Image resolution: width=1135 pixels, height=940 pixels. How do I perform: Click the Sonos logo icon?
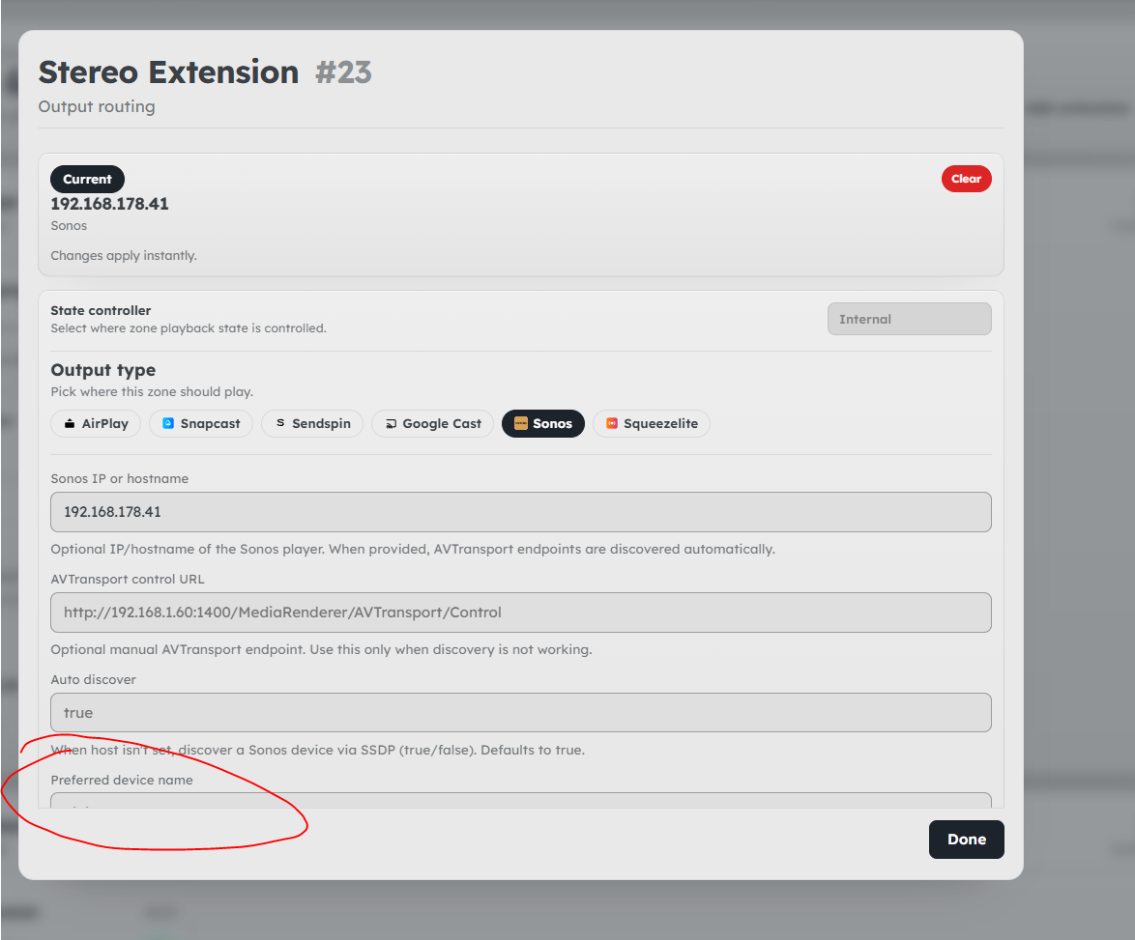(520, 424)
